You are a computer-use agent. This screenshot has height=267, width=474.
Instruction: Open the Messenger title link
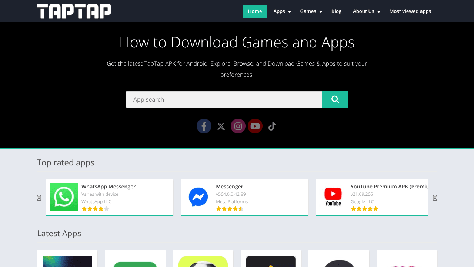click(x=230, y=187)
